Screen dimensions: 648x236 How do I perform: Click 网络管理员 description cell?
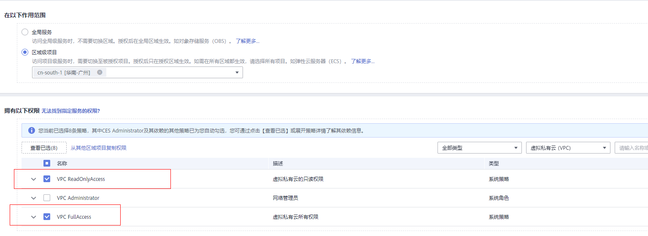(x=286, y=198)
